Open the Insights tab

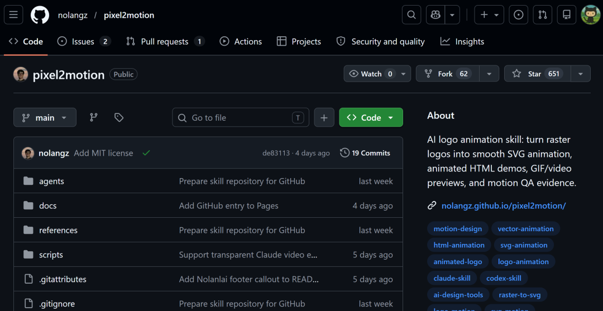pyautogui.click(x=462, y=41)
